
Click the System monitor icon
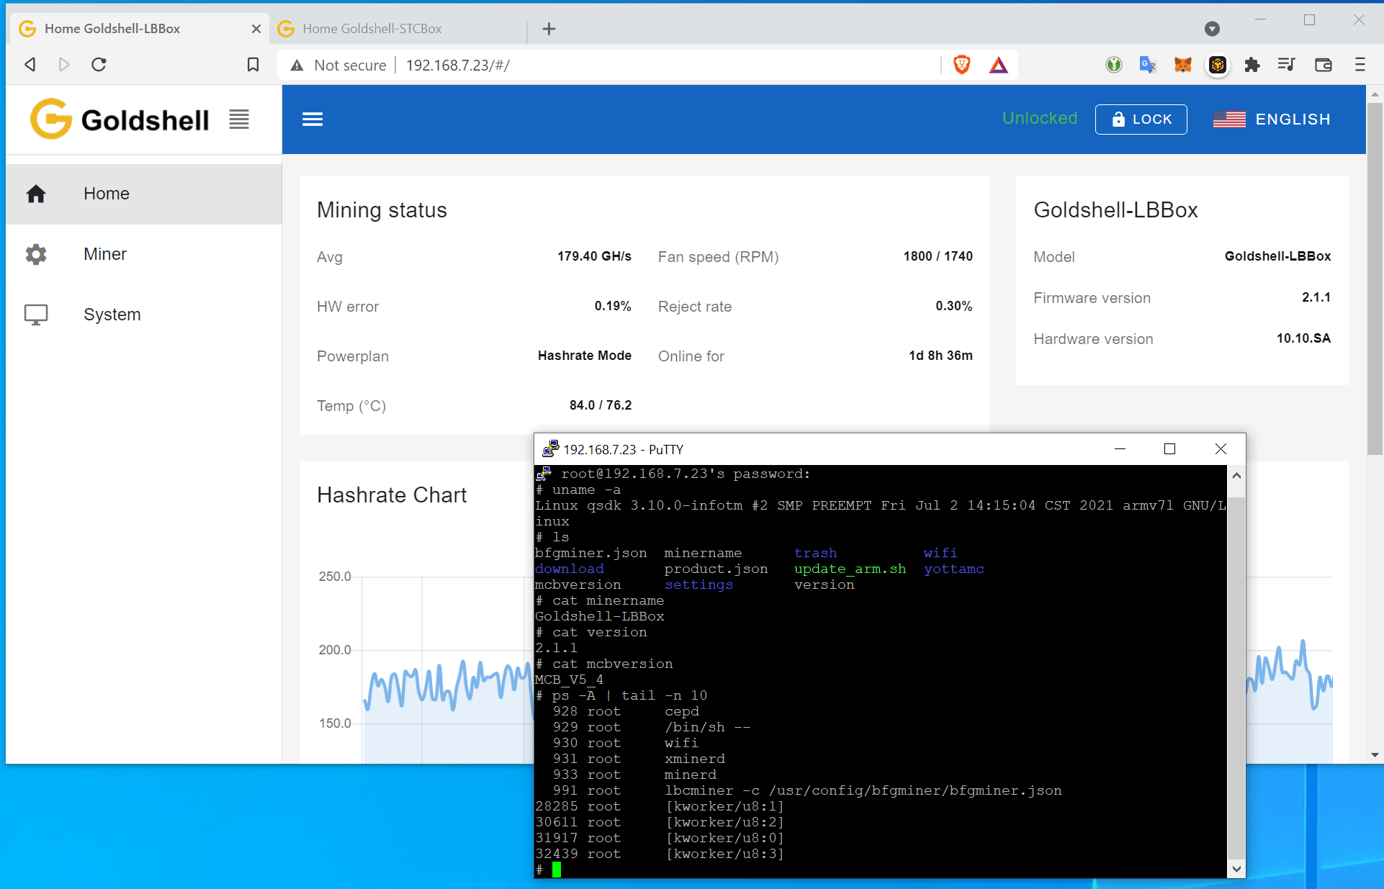(x=36, y=315)
